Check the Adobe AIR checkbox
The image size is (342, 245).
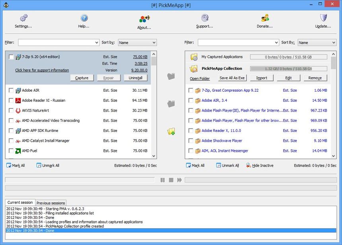coord(11,90)
